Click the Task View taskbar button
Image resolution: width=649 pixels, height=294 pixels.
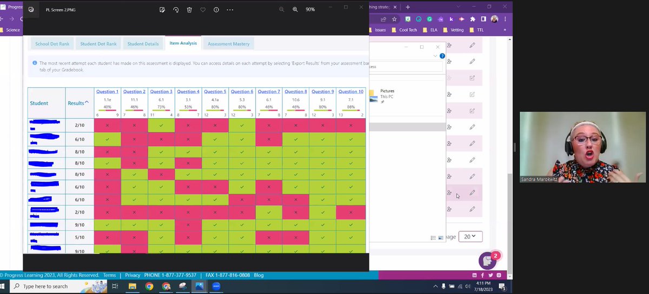[x=115, y=286]
